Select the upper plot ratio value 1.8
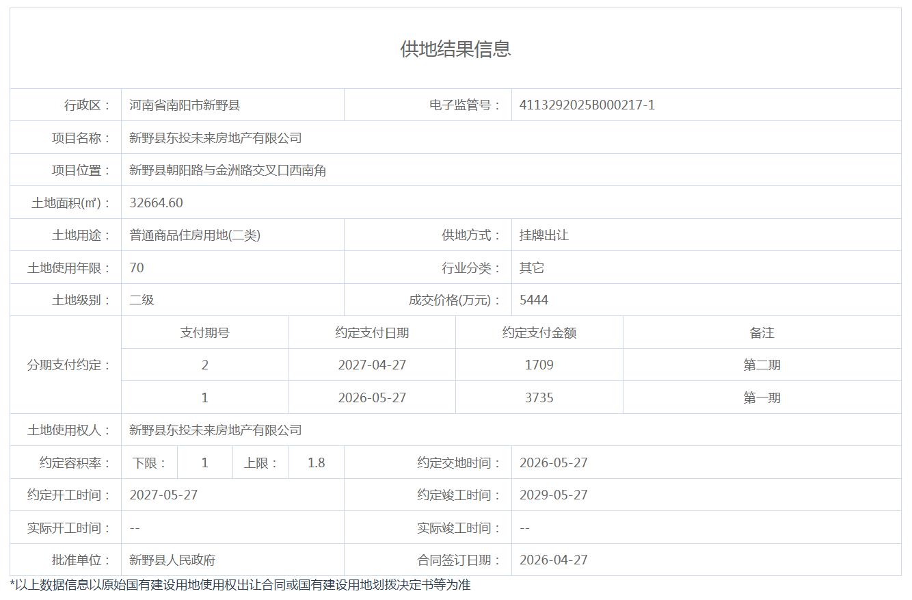This screenshot has height=600, width=912. pyautogui.click(x=316, y=463)
